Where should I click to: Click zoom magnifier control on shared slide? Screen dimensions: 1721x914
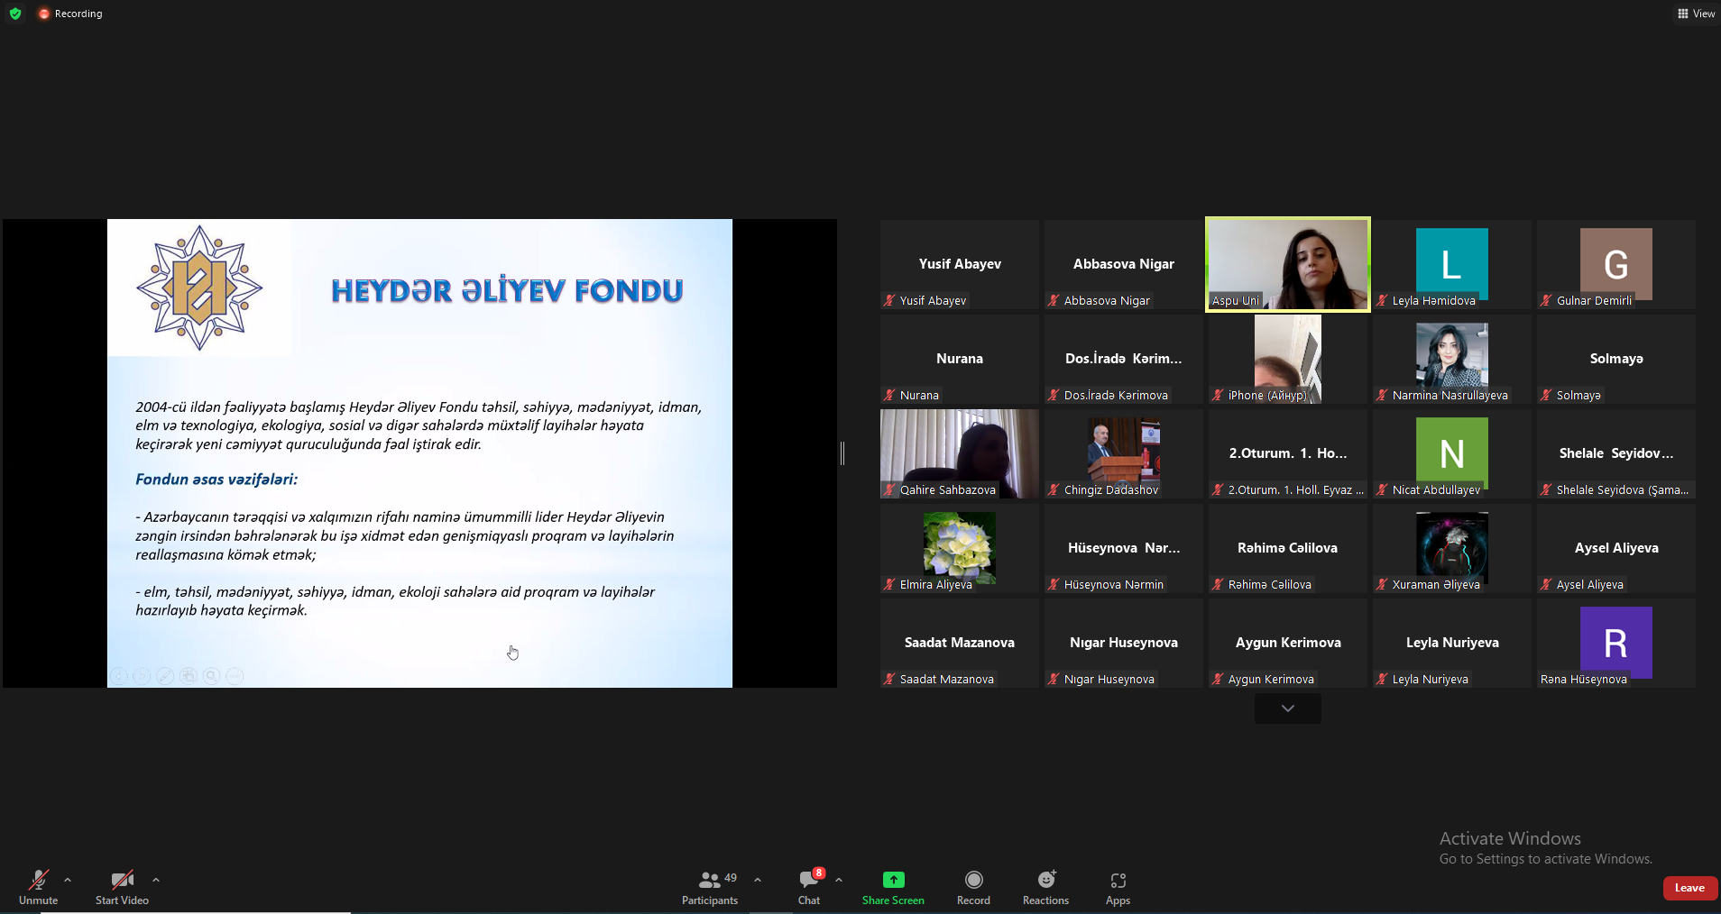coord(211,675)
